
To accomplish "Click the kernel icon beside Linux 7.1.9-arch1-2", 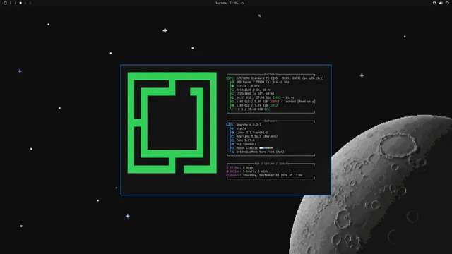I will click(232, 133).
